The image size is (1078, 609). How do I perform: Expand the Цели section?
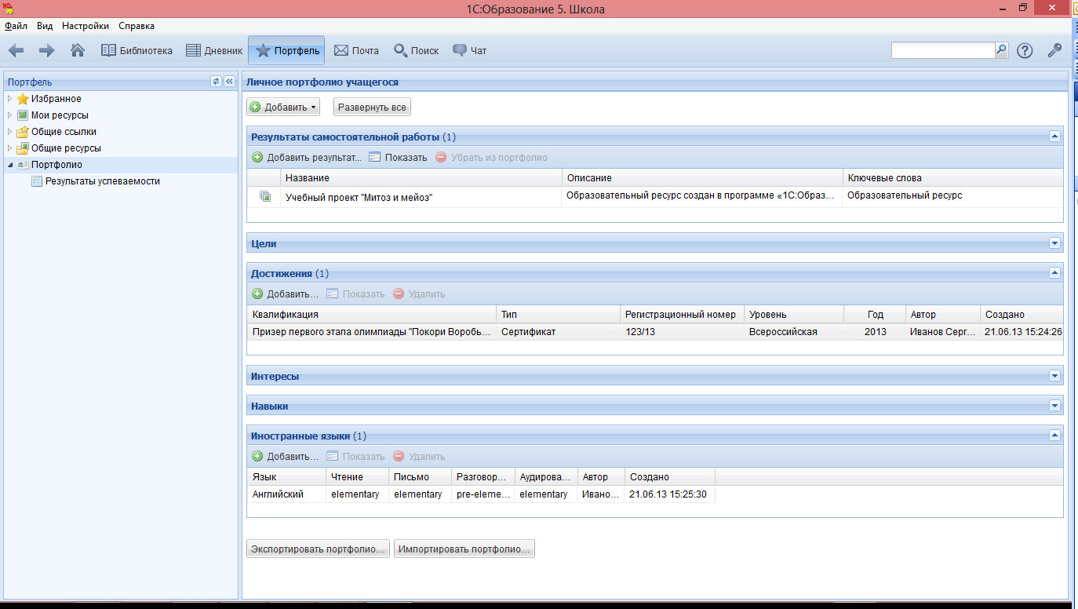pos(1054,243)
